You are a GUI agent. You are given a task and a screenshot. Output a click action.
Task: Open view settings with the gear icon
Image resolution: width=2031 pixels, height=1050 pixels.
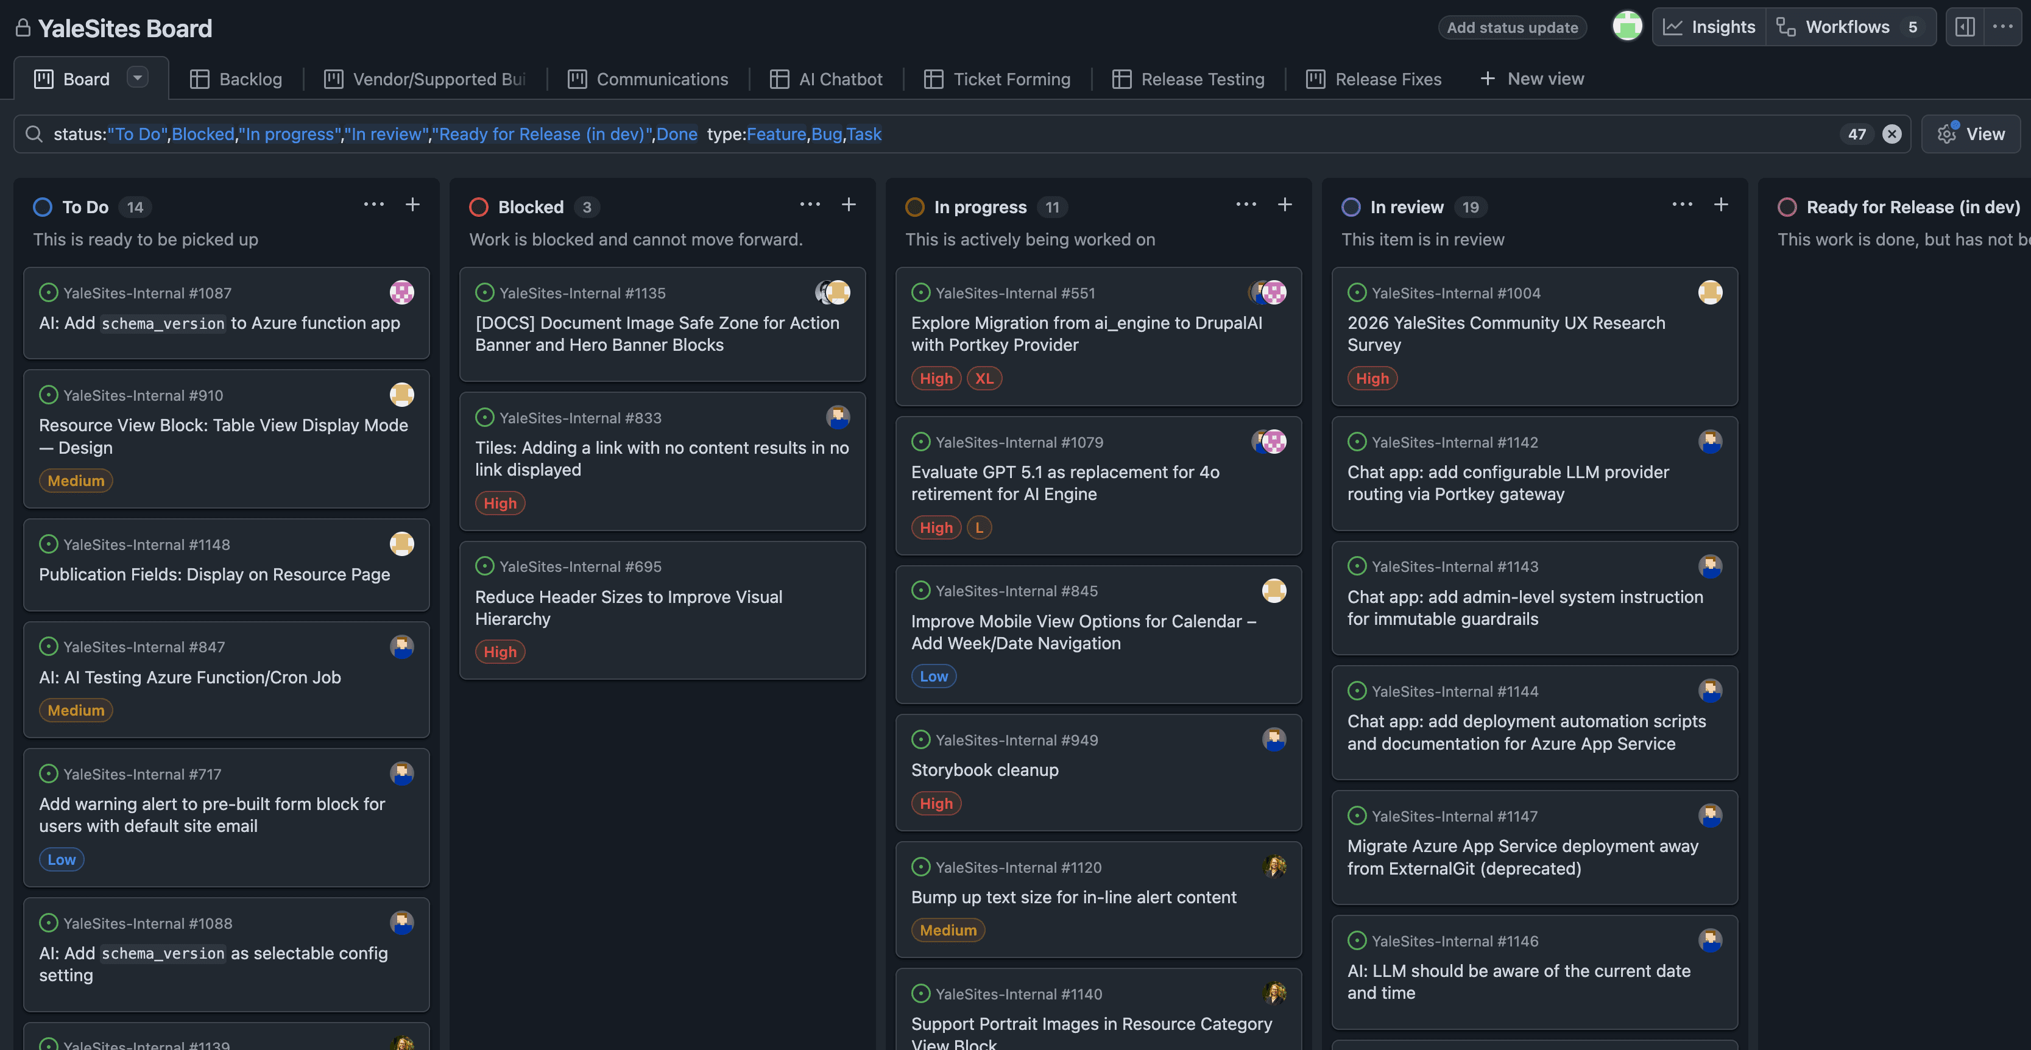coord(1947,133)
